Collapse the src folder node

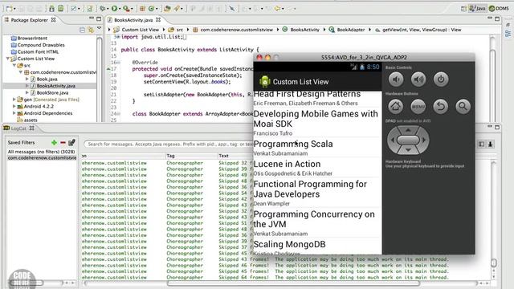click(x=14, y=66)
